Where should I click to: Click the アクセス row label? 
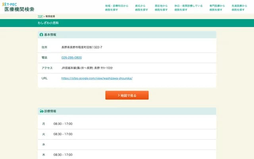47,68
